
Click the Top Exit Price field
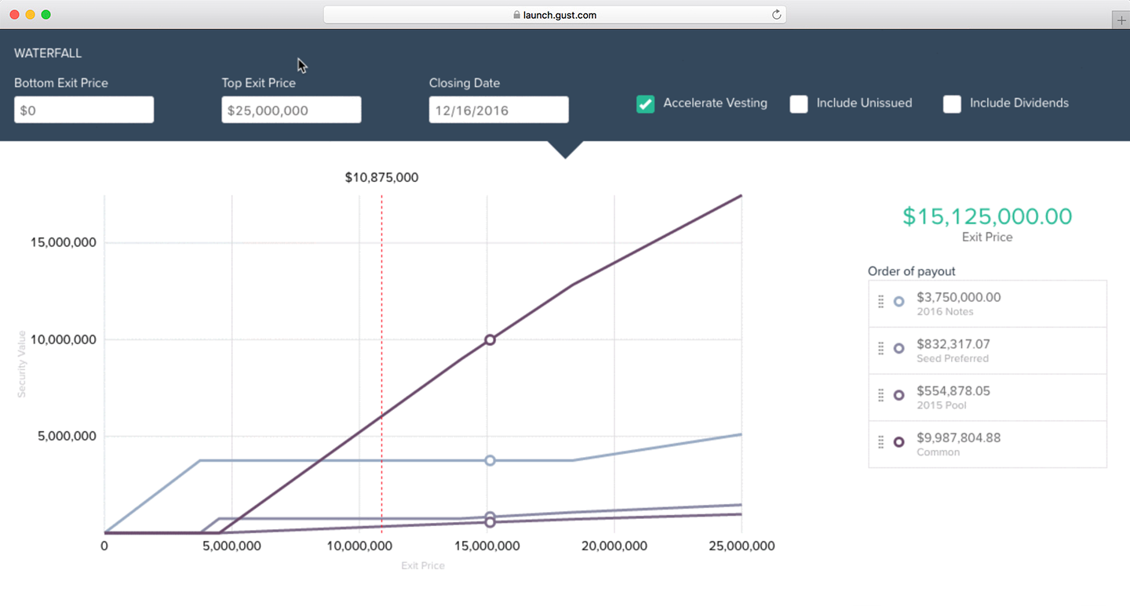(x=291, y=111)
